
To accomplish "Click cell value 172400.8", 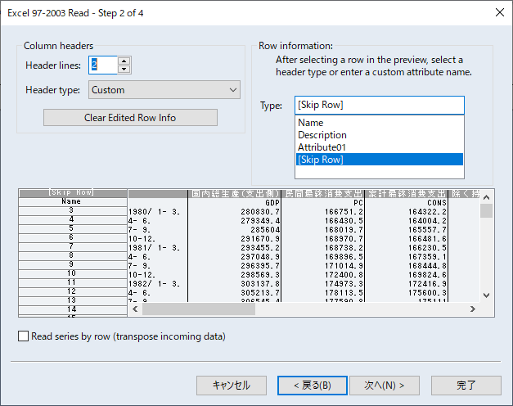I will (323, 275).
